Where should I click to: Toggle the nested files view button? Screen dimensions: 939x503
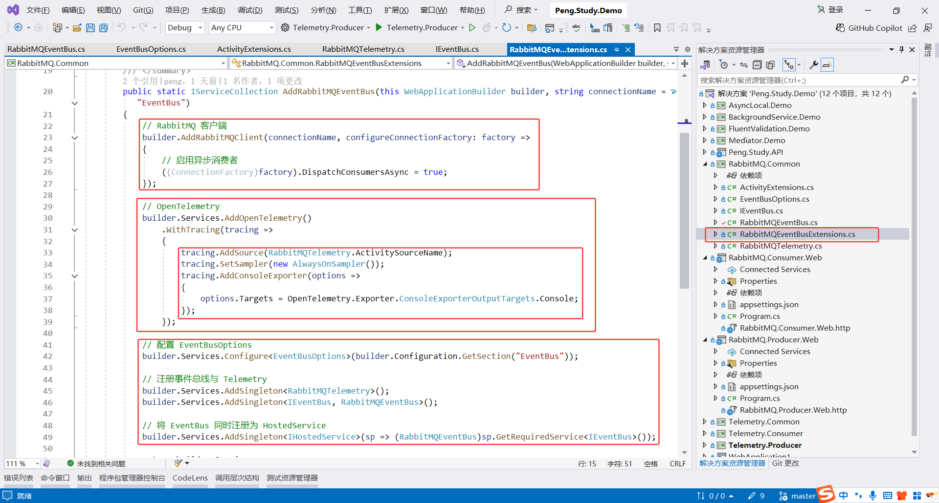tap(789, 64)
